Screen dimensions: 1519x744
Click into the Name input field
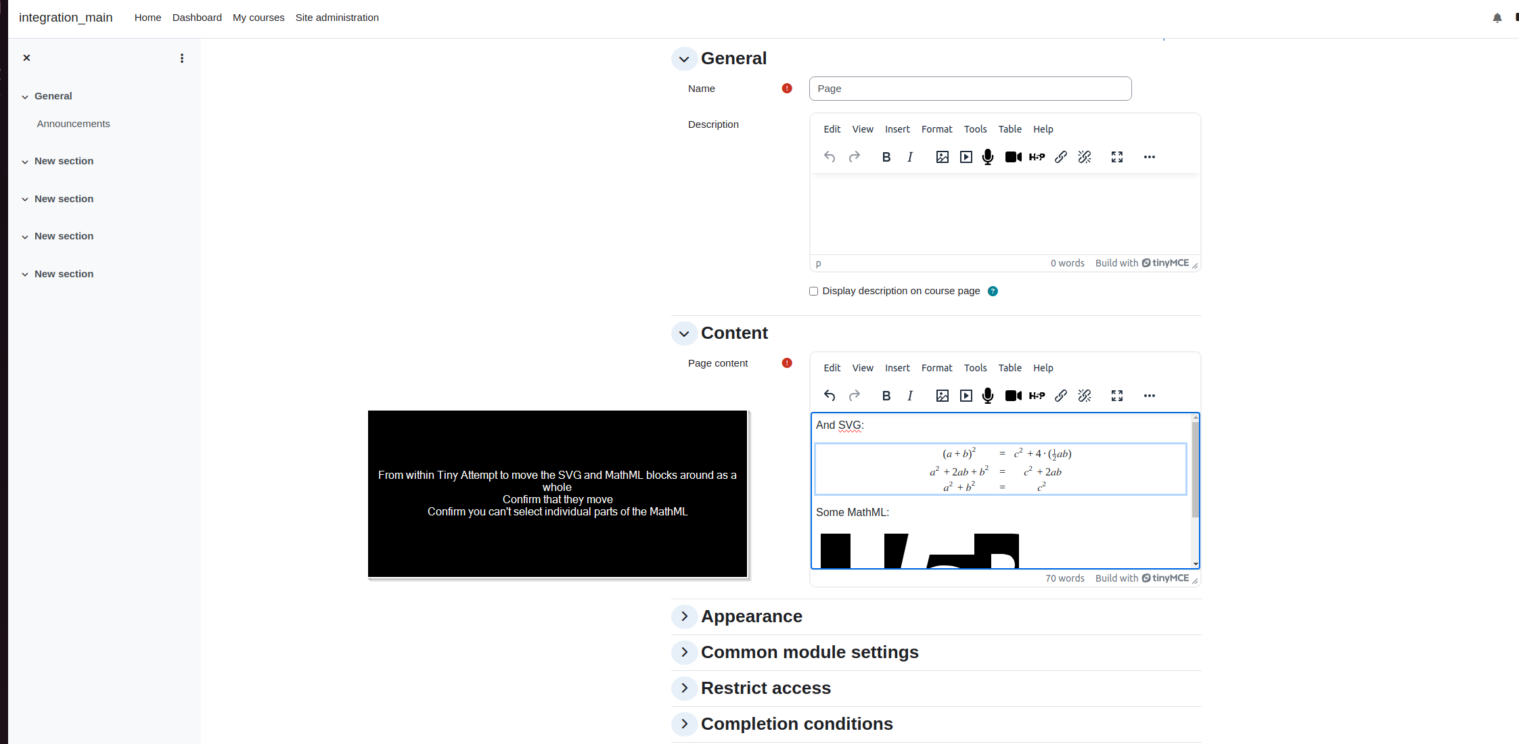coord(970,89)
